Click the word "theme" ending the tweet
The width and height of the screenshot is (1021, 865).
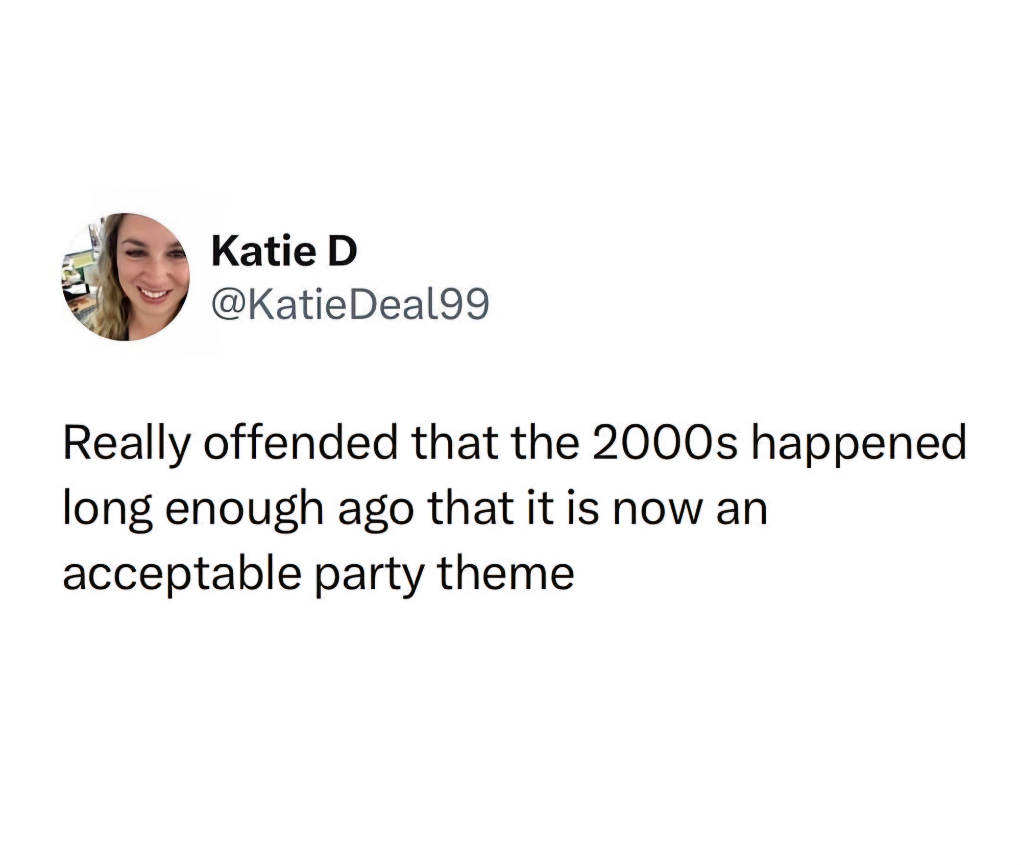(505, 573)
